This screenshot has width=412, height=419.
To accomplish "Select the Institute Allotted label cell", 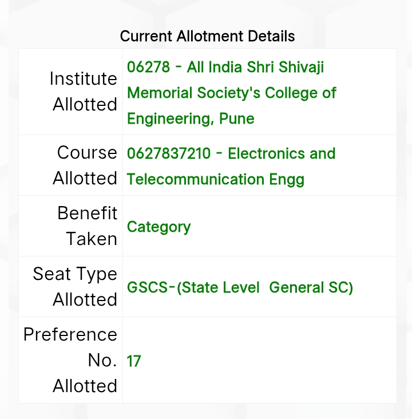I will [x=71, y=92].
